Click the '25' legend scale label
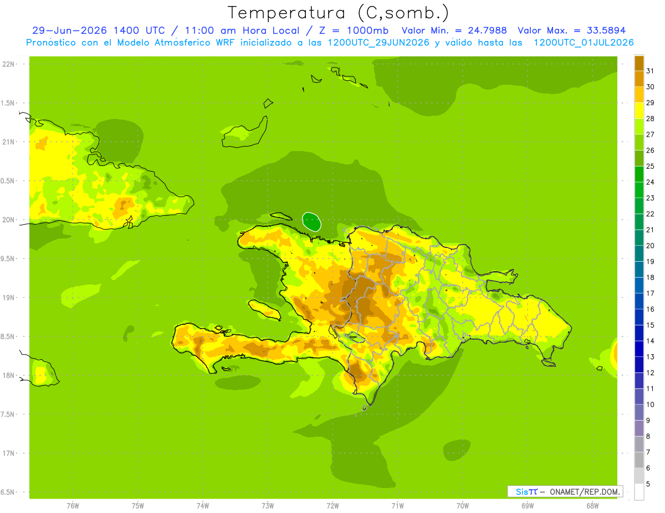665x513 pixels. [x=651, y=166]
